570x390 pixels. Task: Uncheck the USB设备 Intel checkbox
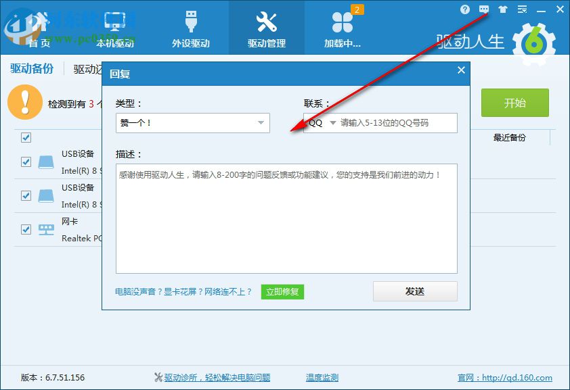coord(26,162)
